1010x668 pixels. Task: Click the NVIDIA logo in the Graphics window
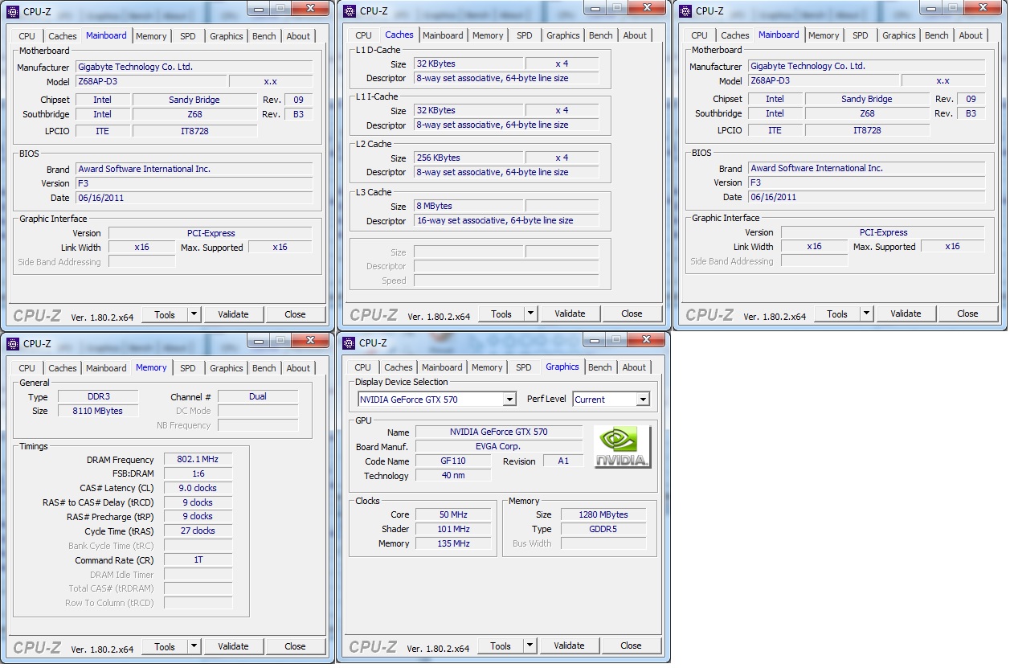point(623,447)
